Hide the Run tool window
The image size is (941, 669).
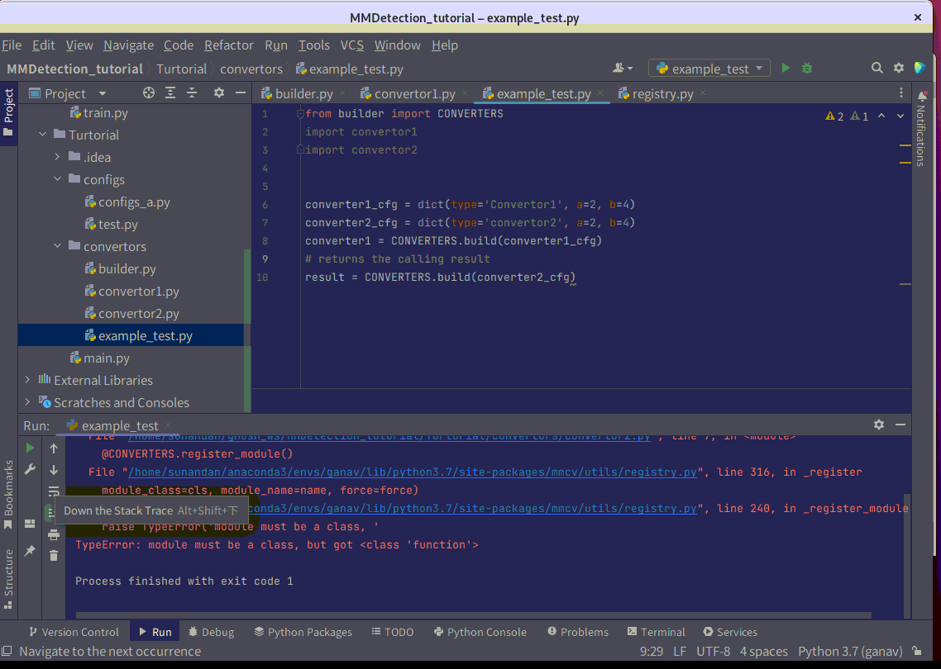[900, 425]
